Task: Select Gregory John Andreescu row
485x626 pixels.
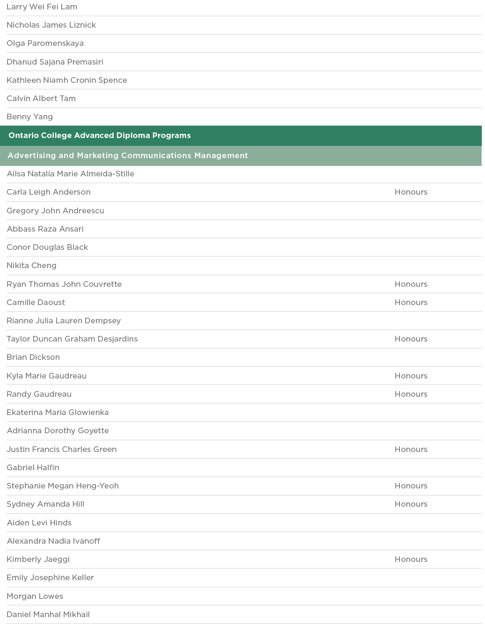Action: pyautogui.click(x=55, y=211)
